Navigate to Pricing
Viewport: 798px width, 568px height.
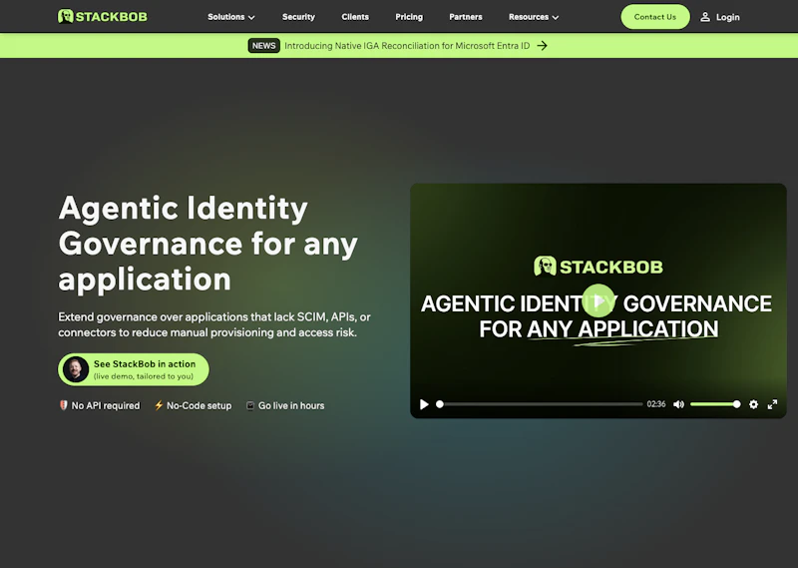(409, 17)
